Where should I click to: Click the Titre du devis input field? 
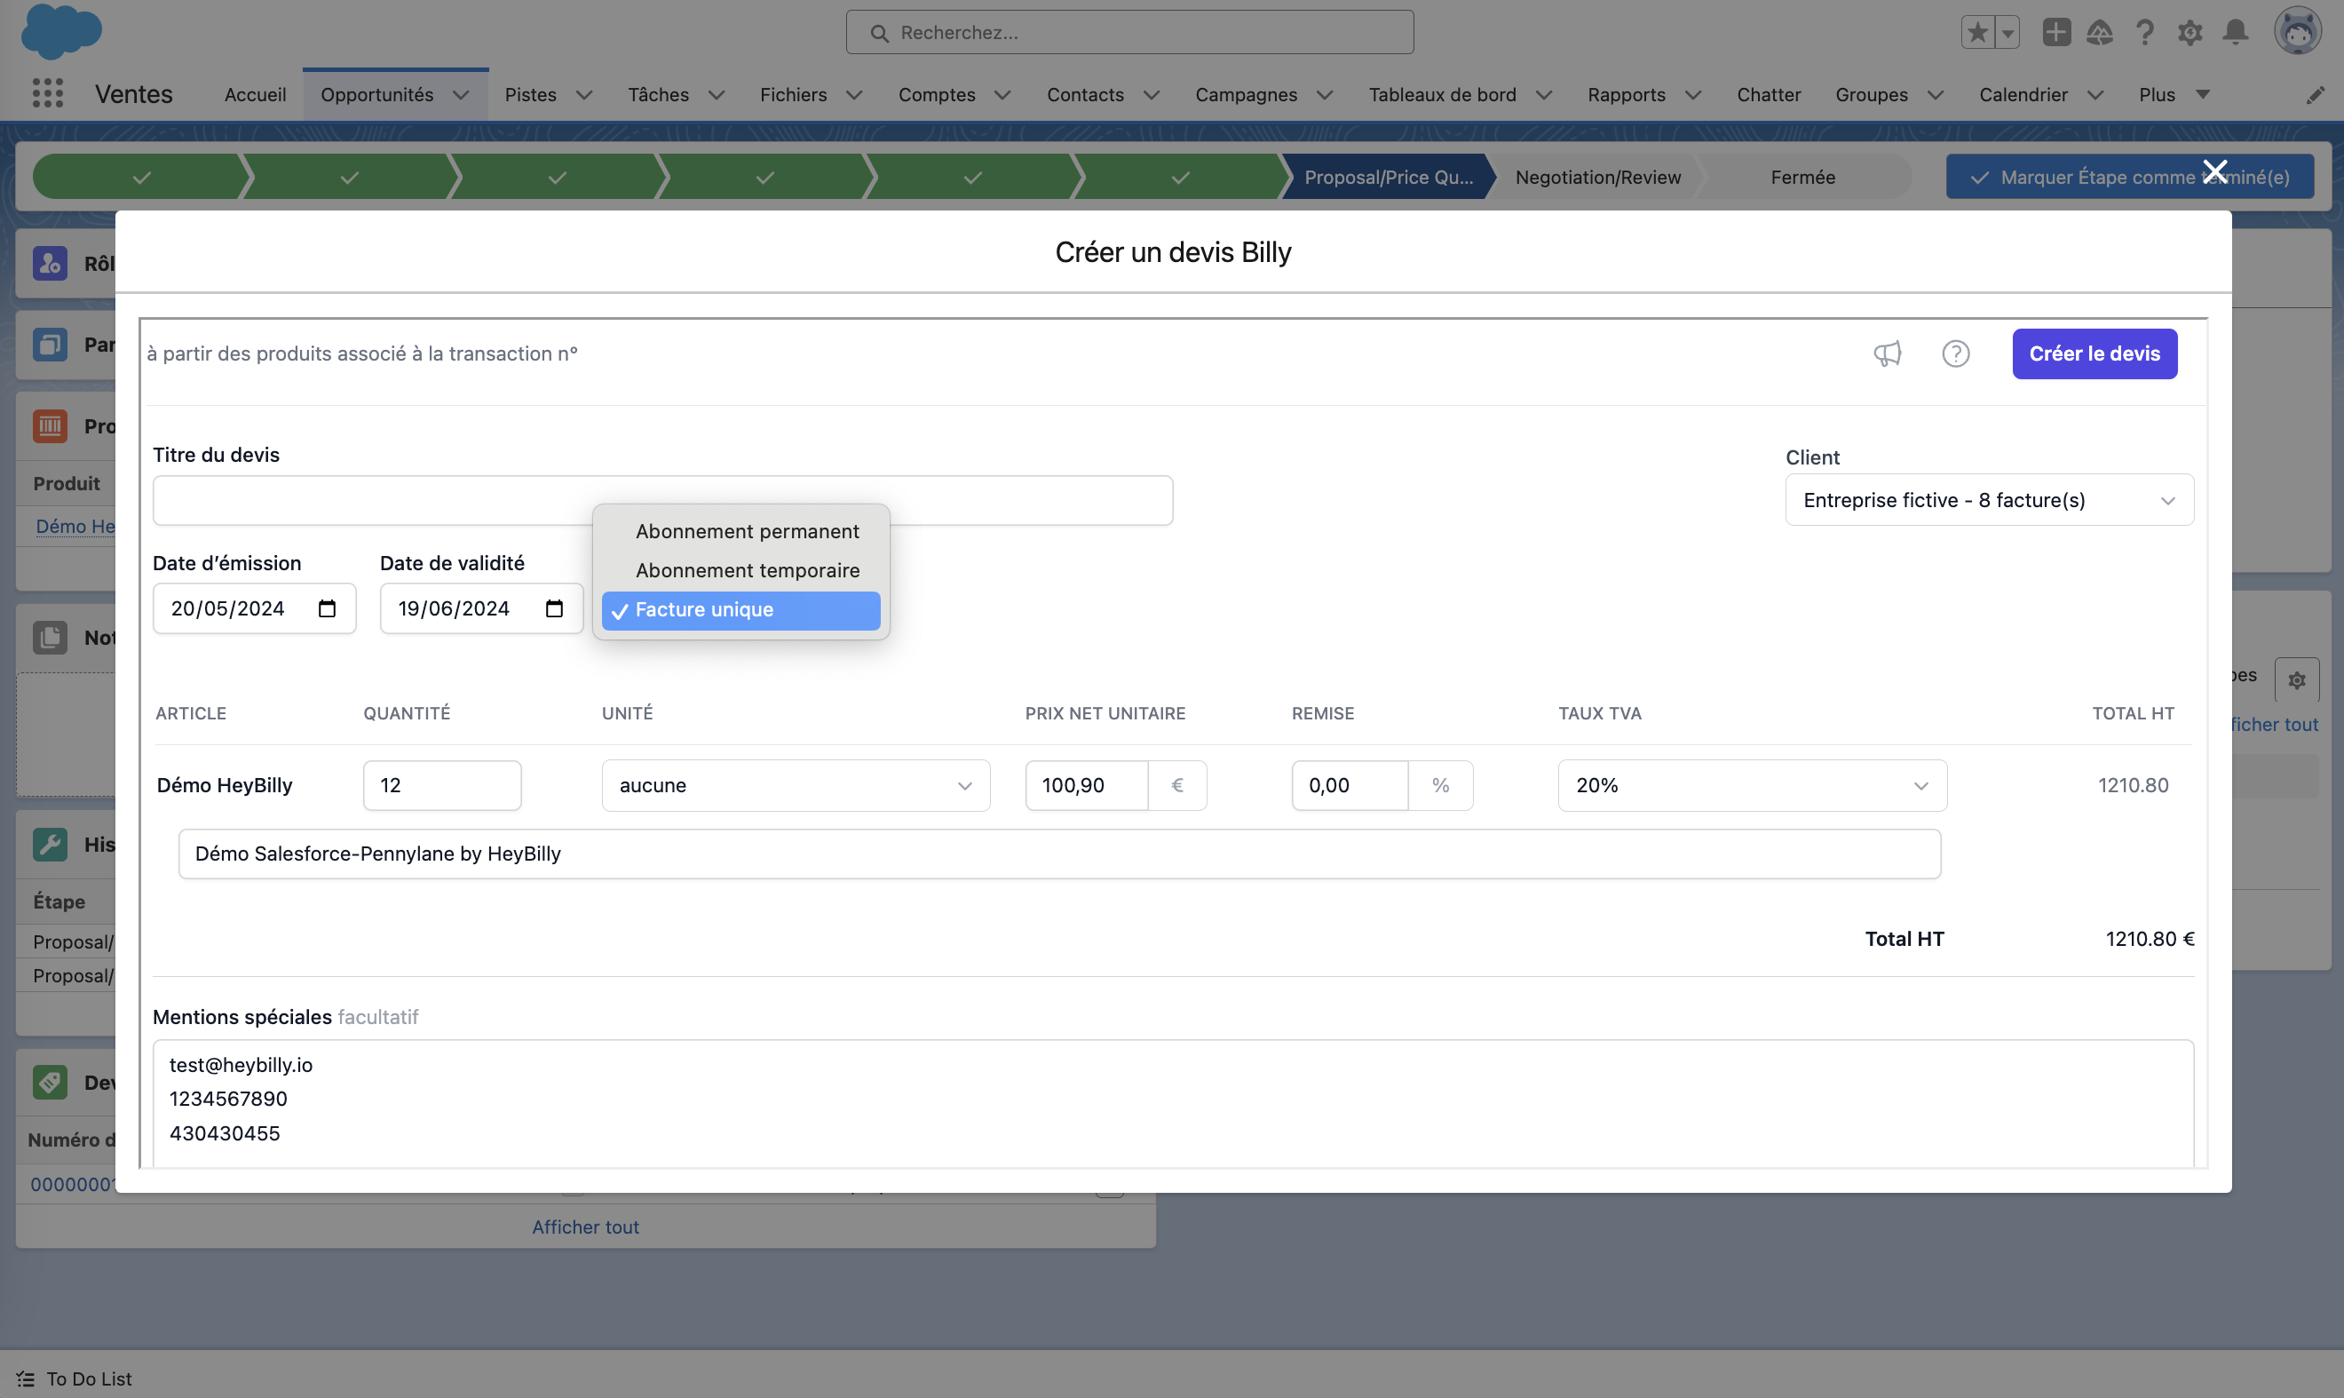coord(376,500)
